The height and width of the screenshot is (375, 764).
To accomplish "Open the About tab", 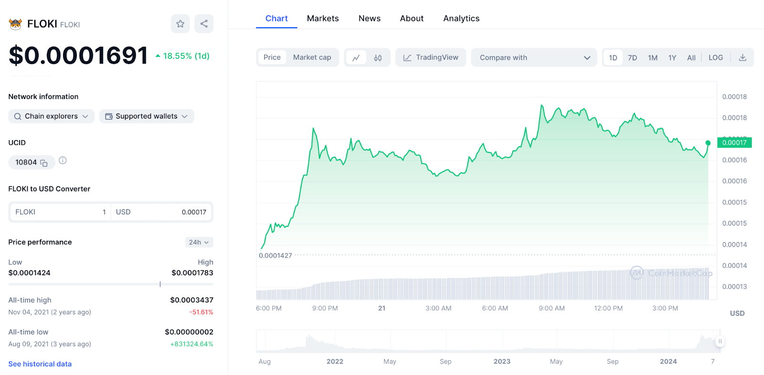I will coord(412,18).
